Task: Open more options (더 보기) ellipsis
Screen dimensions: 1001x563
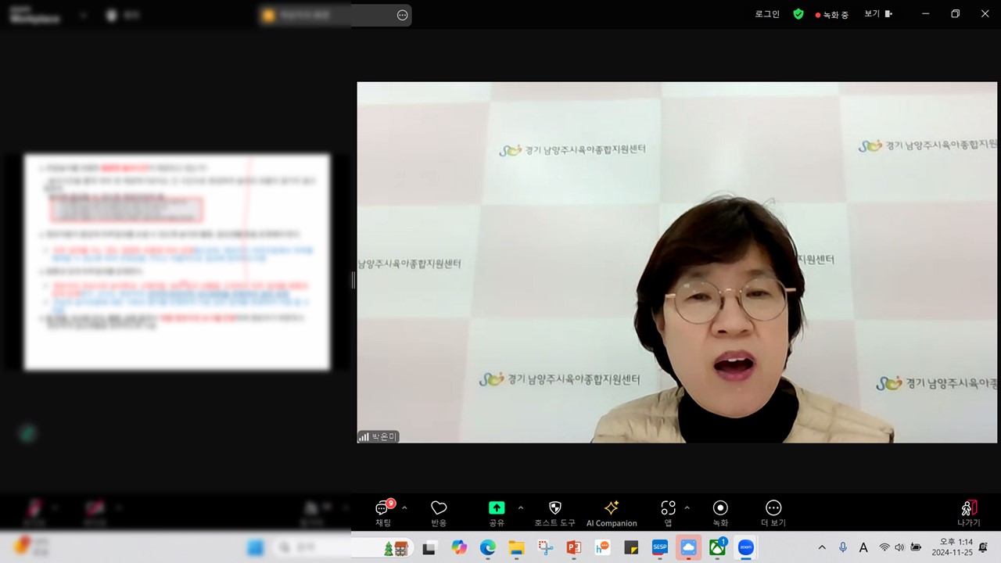Action: 773,513
